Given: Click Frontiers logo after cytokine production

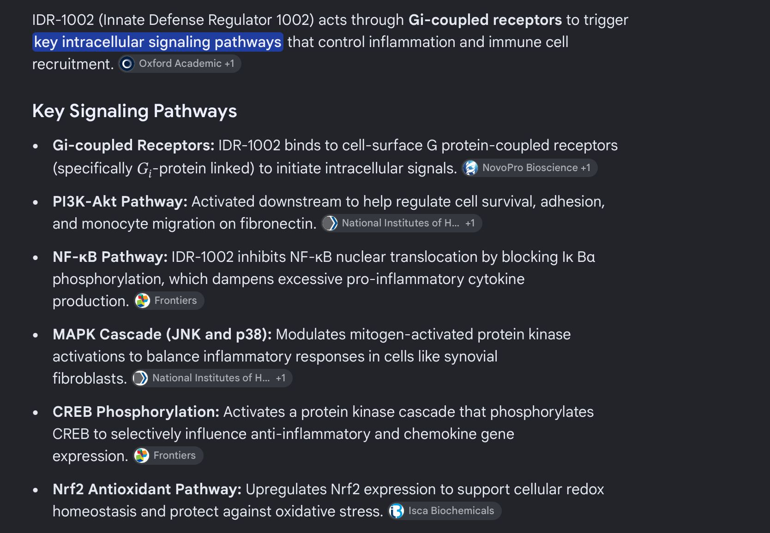Looking at the screenshot, I should coord(142,301).
